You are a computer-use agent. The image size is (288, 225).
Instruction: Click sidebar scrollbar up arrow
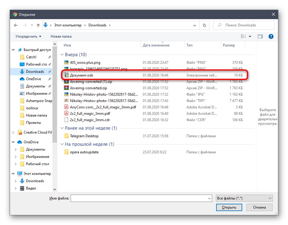click(55, 44)
